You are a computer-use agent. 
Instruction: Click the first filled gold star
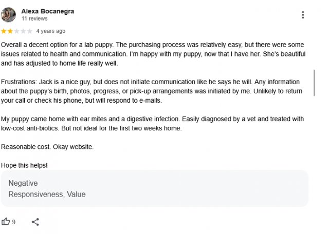[x=4, y=31]
